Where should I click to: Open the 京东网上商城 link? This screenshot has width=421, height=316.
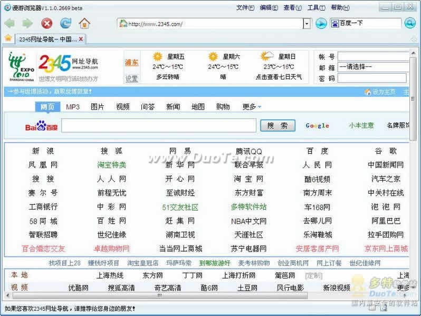coord(386,249)
